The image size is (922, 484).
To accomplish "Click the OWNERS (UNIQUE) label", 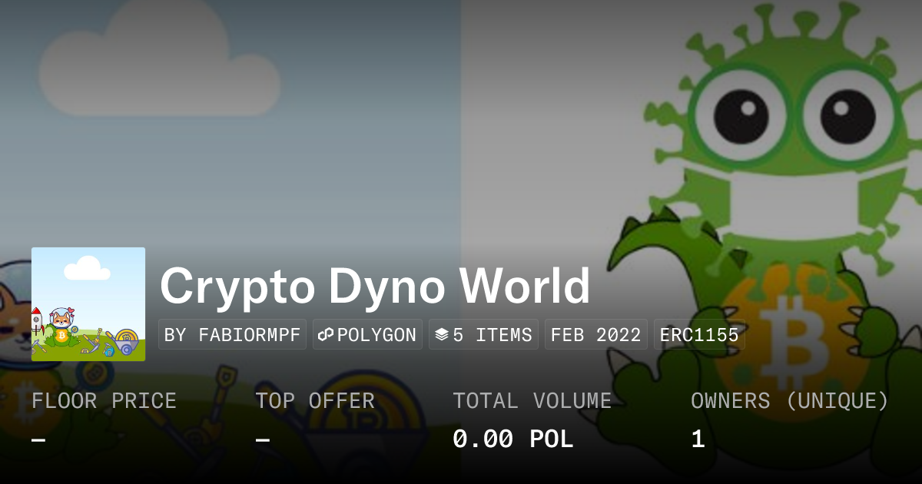I will point(790,401).
